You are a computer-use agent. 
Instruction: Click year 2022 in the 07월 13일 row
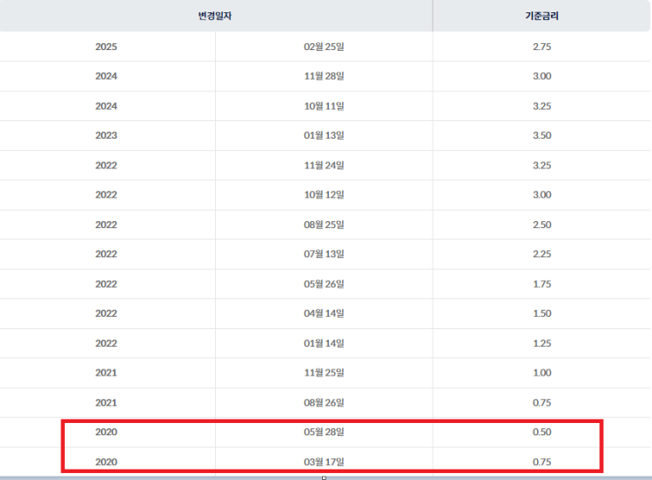106,254
